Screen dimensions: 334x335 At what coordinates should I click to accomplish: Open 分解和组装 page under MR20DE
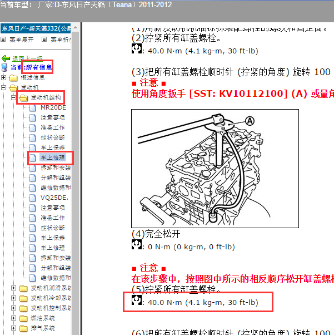point(56,178)
